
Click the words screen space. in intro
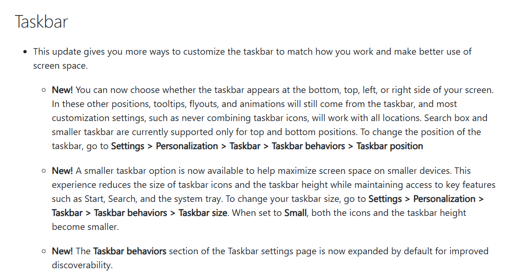61,66
